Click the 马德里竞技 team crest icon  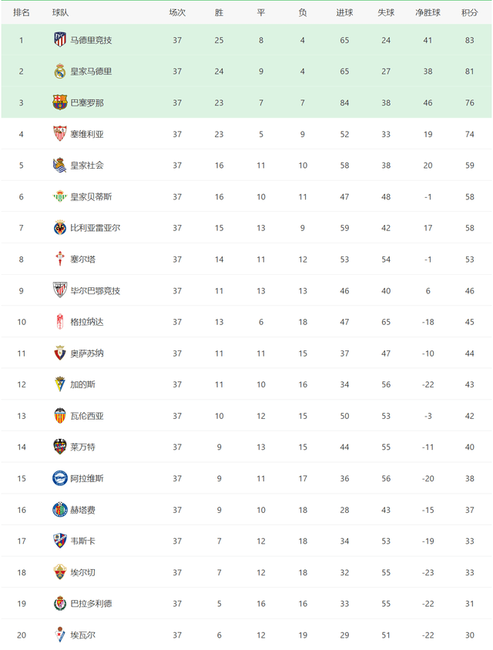[x=60, y=40]
